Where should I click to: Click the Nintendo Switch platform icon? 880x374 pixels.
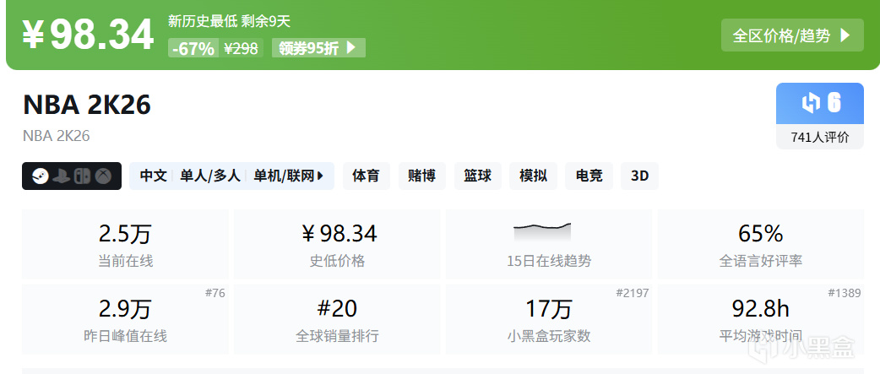(83, 176)
